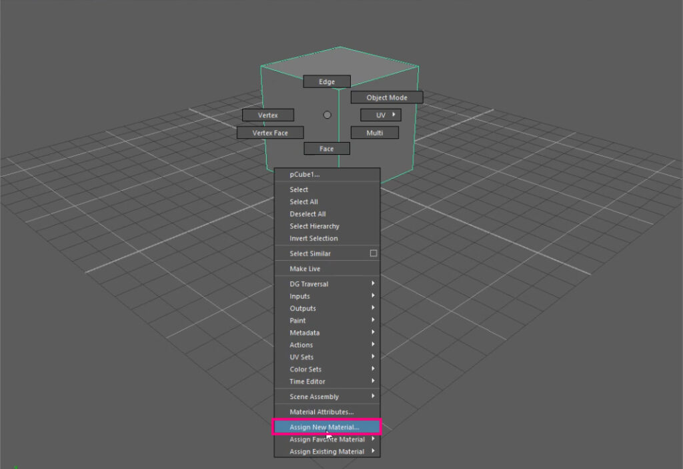Expand Assign Existing Material submenu

pyautogui.click(x=327, y=452)
